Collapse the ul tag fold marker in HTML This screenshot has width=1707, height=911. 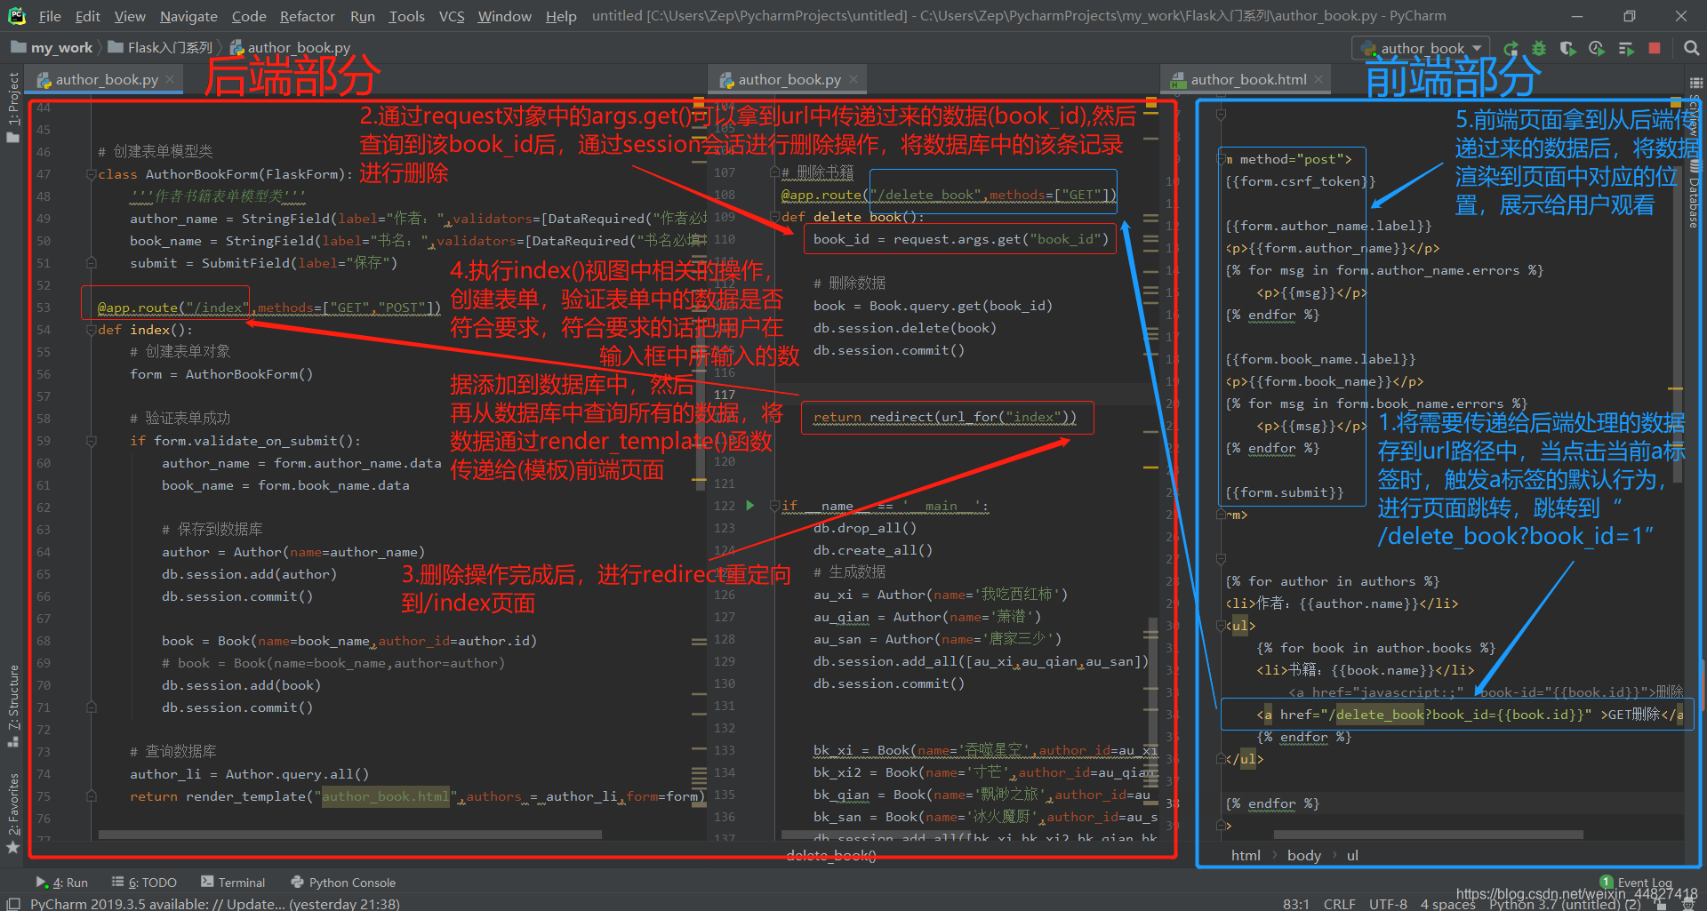click(x=1221, y=626)
